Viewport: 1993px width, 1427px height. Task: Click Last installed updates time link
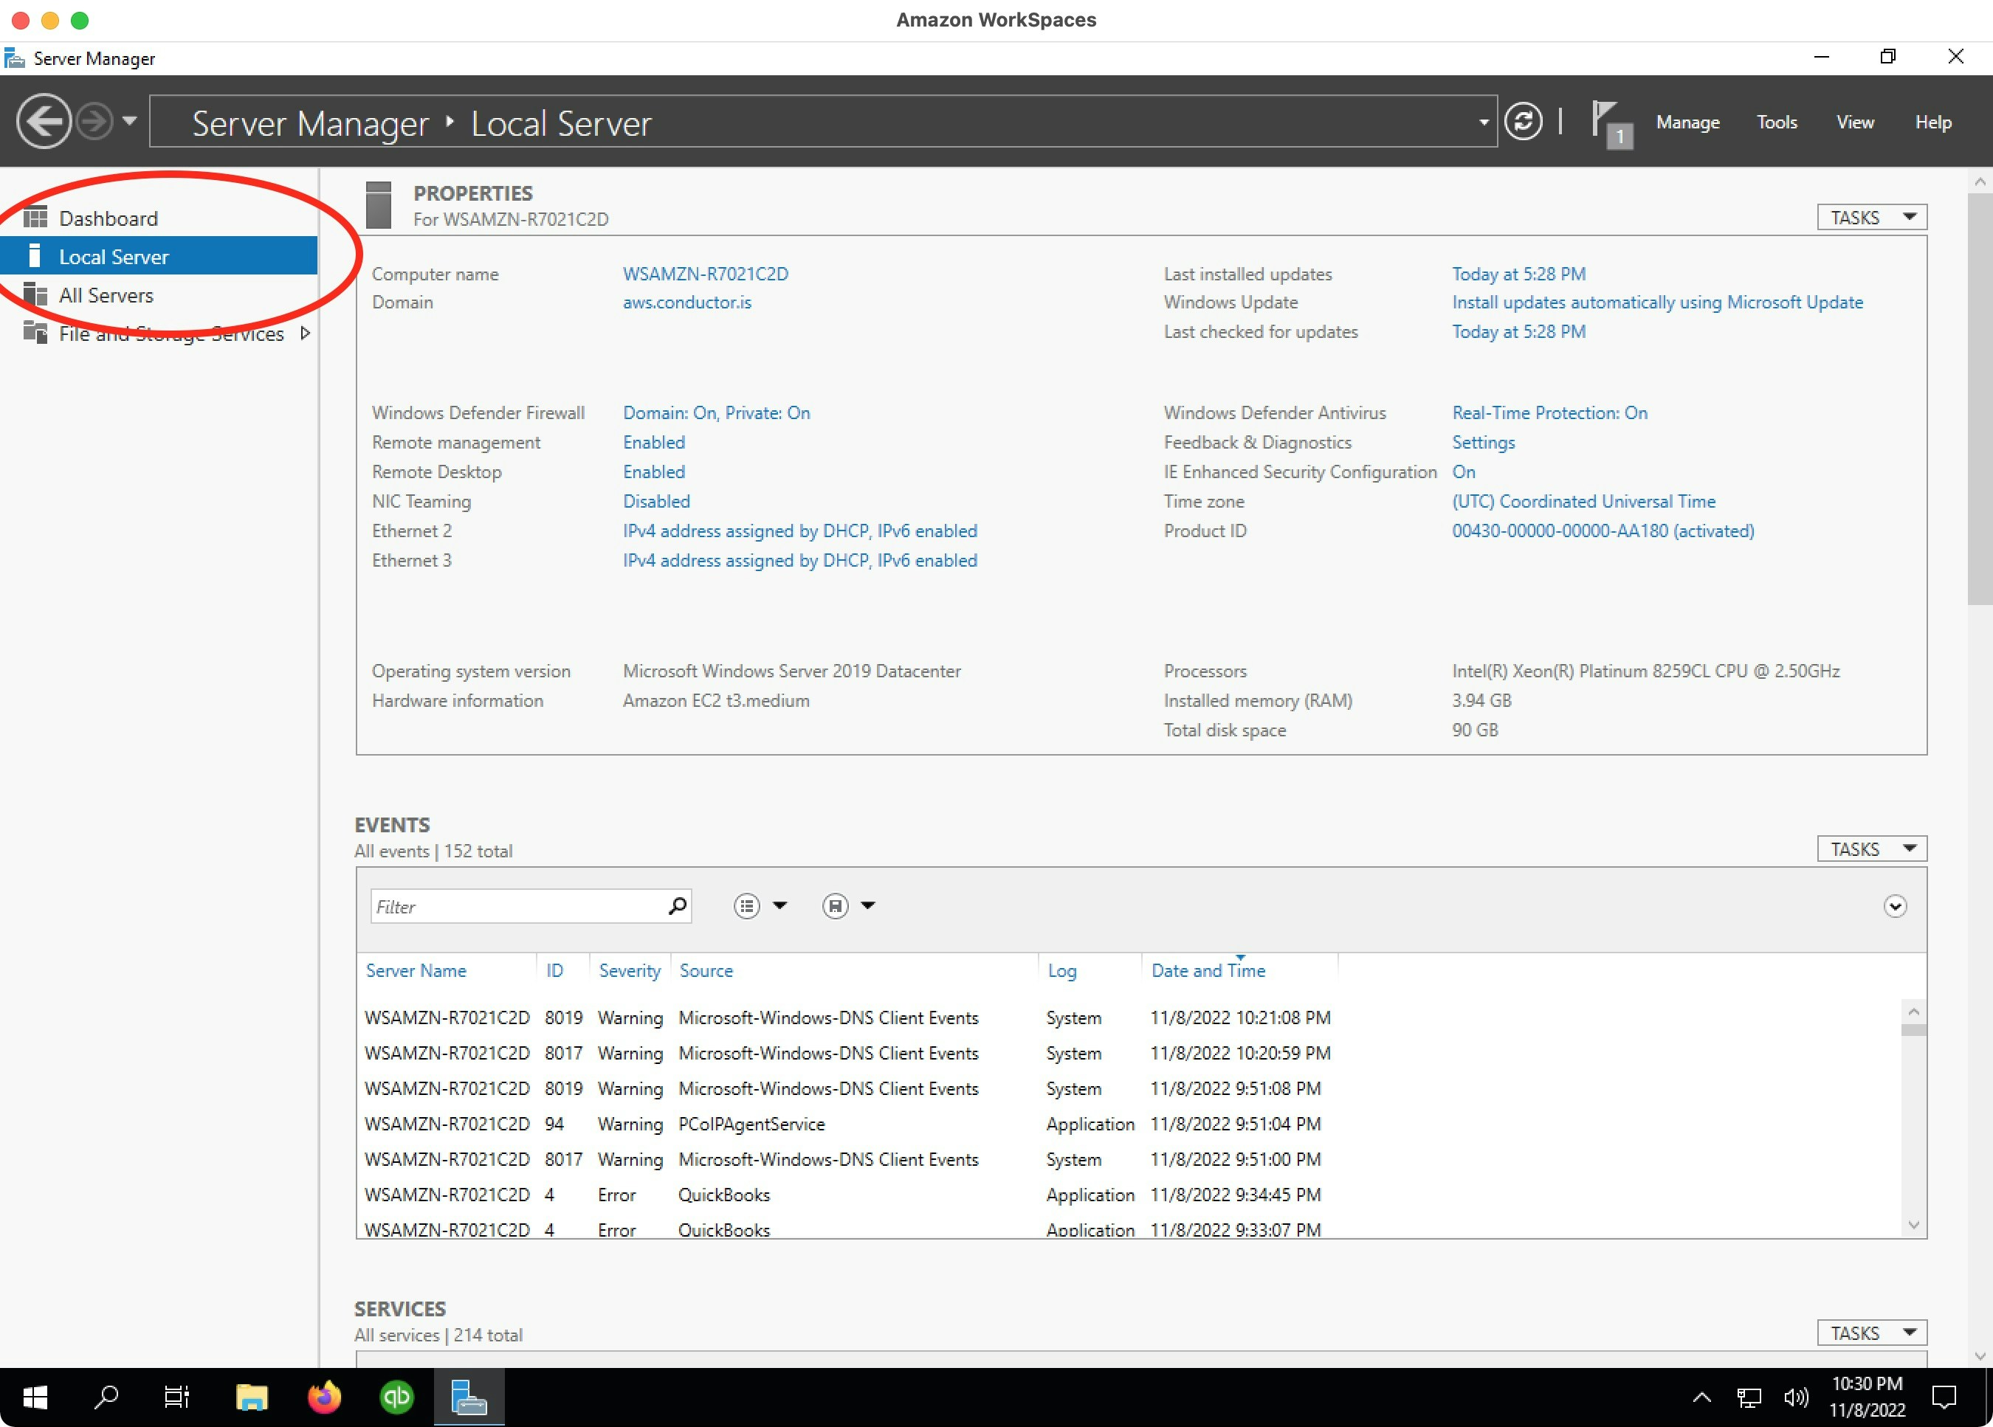(x=1518, y=274)
